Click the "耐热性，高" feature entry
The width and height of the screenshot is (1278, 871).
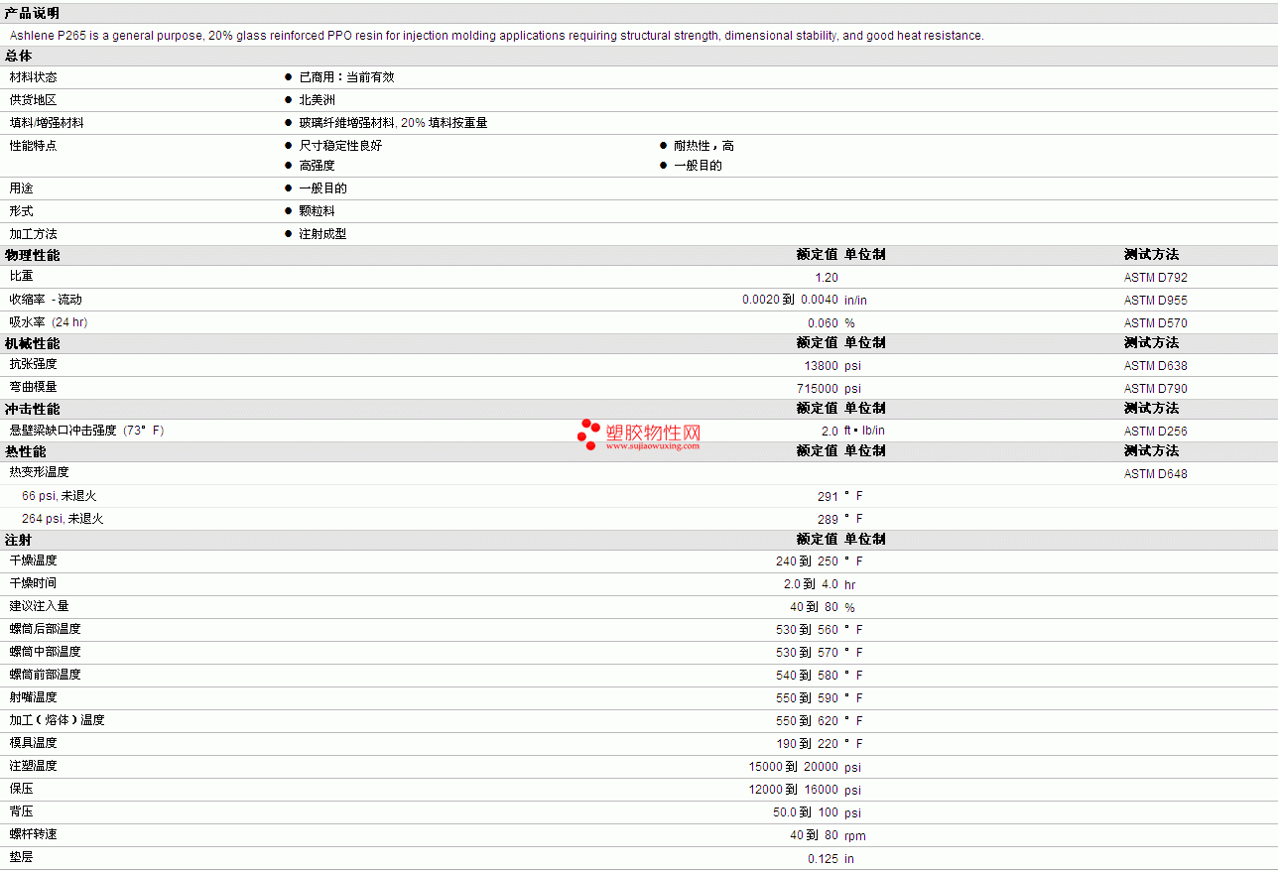tap(703, 146)
